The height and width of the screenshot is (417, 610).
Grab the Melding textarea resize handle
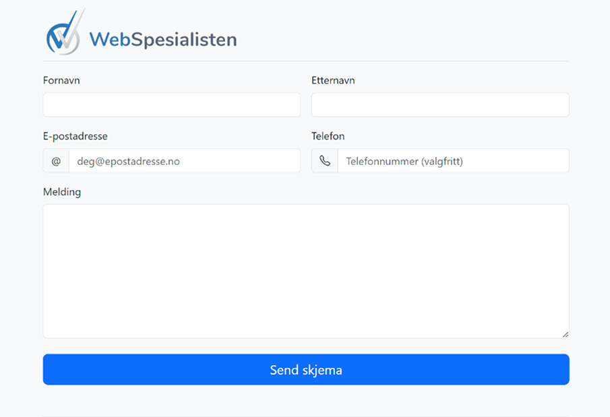[x=565, y=333]
